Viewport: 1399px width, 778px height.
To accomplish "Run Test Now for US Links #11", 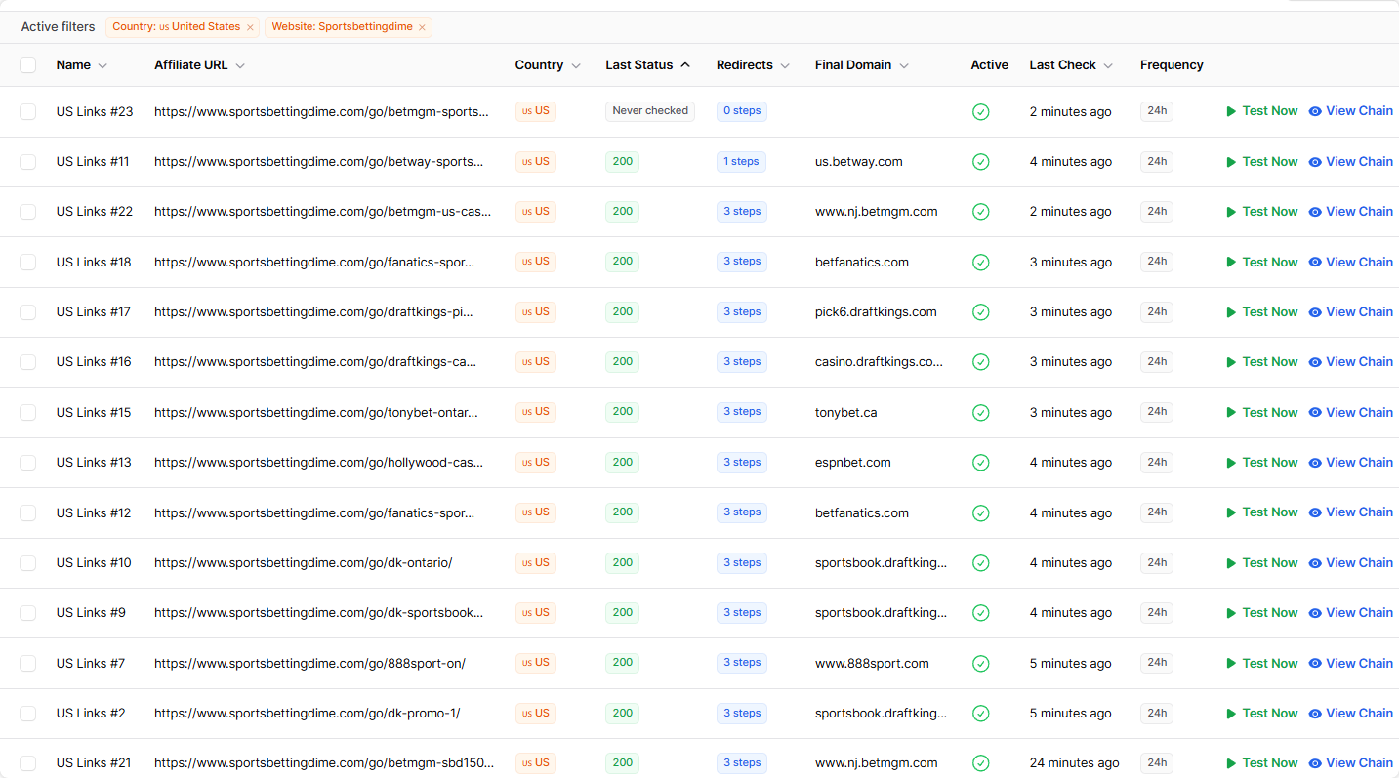I will coord(1262,162).
